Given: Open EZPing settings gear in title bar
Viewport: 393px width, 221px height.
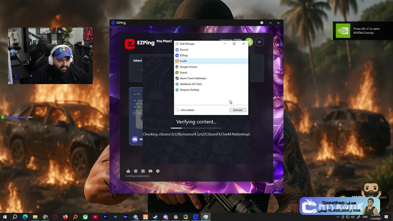Looking at the screenshot, I should coord(262,23).
